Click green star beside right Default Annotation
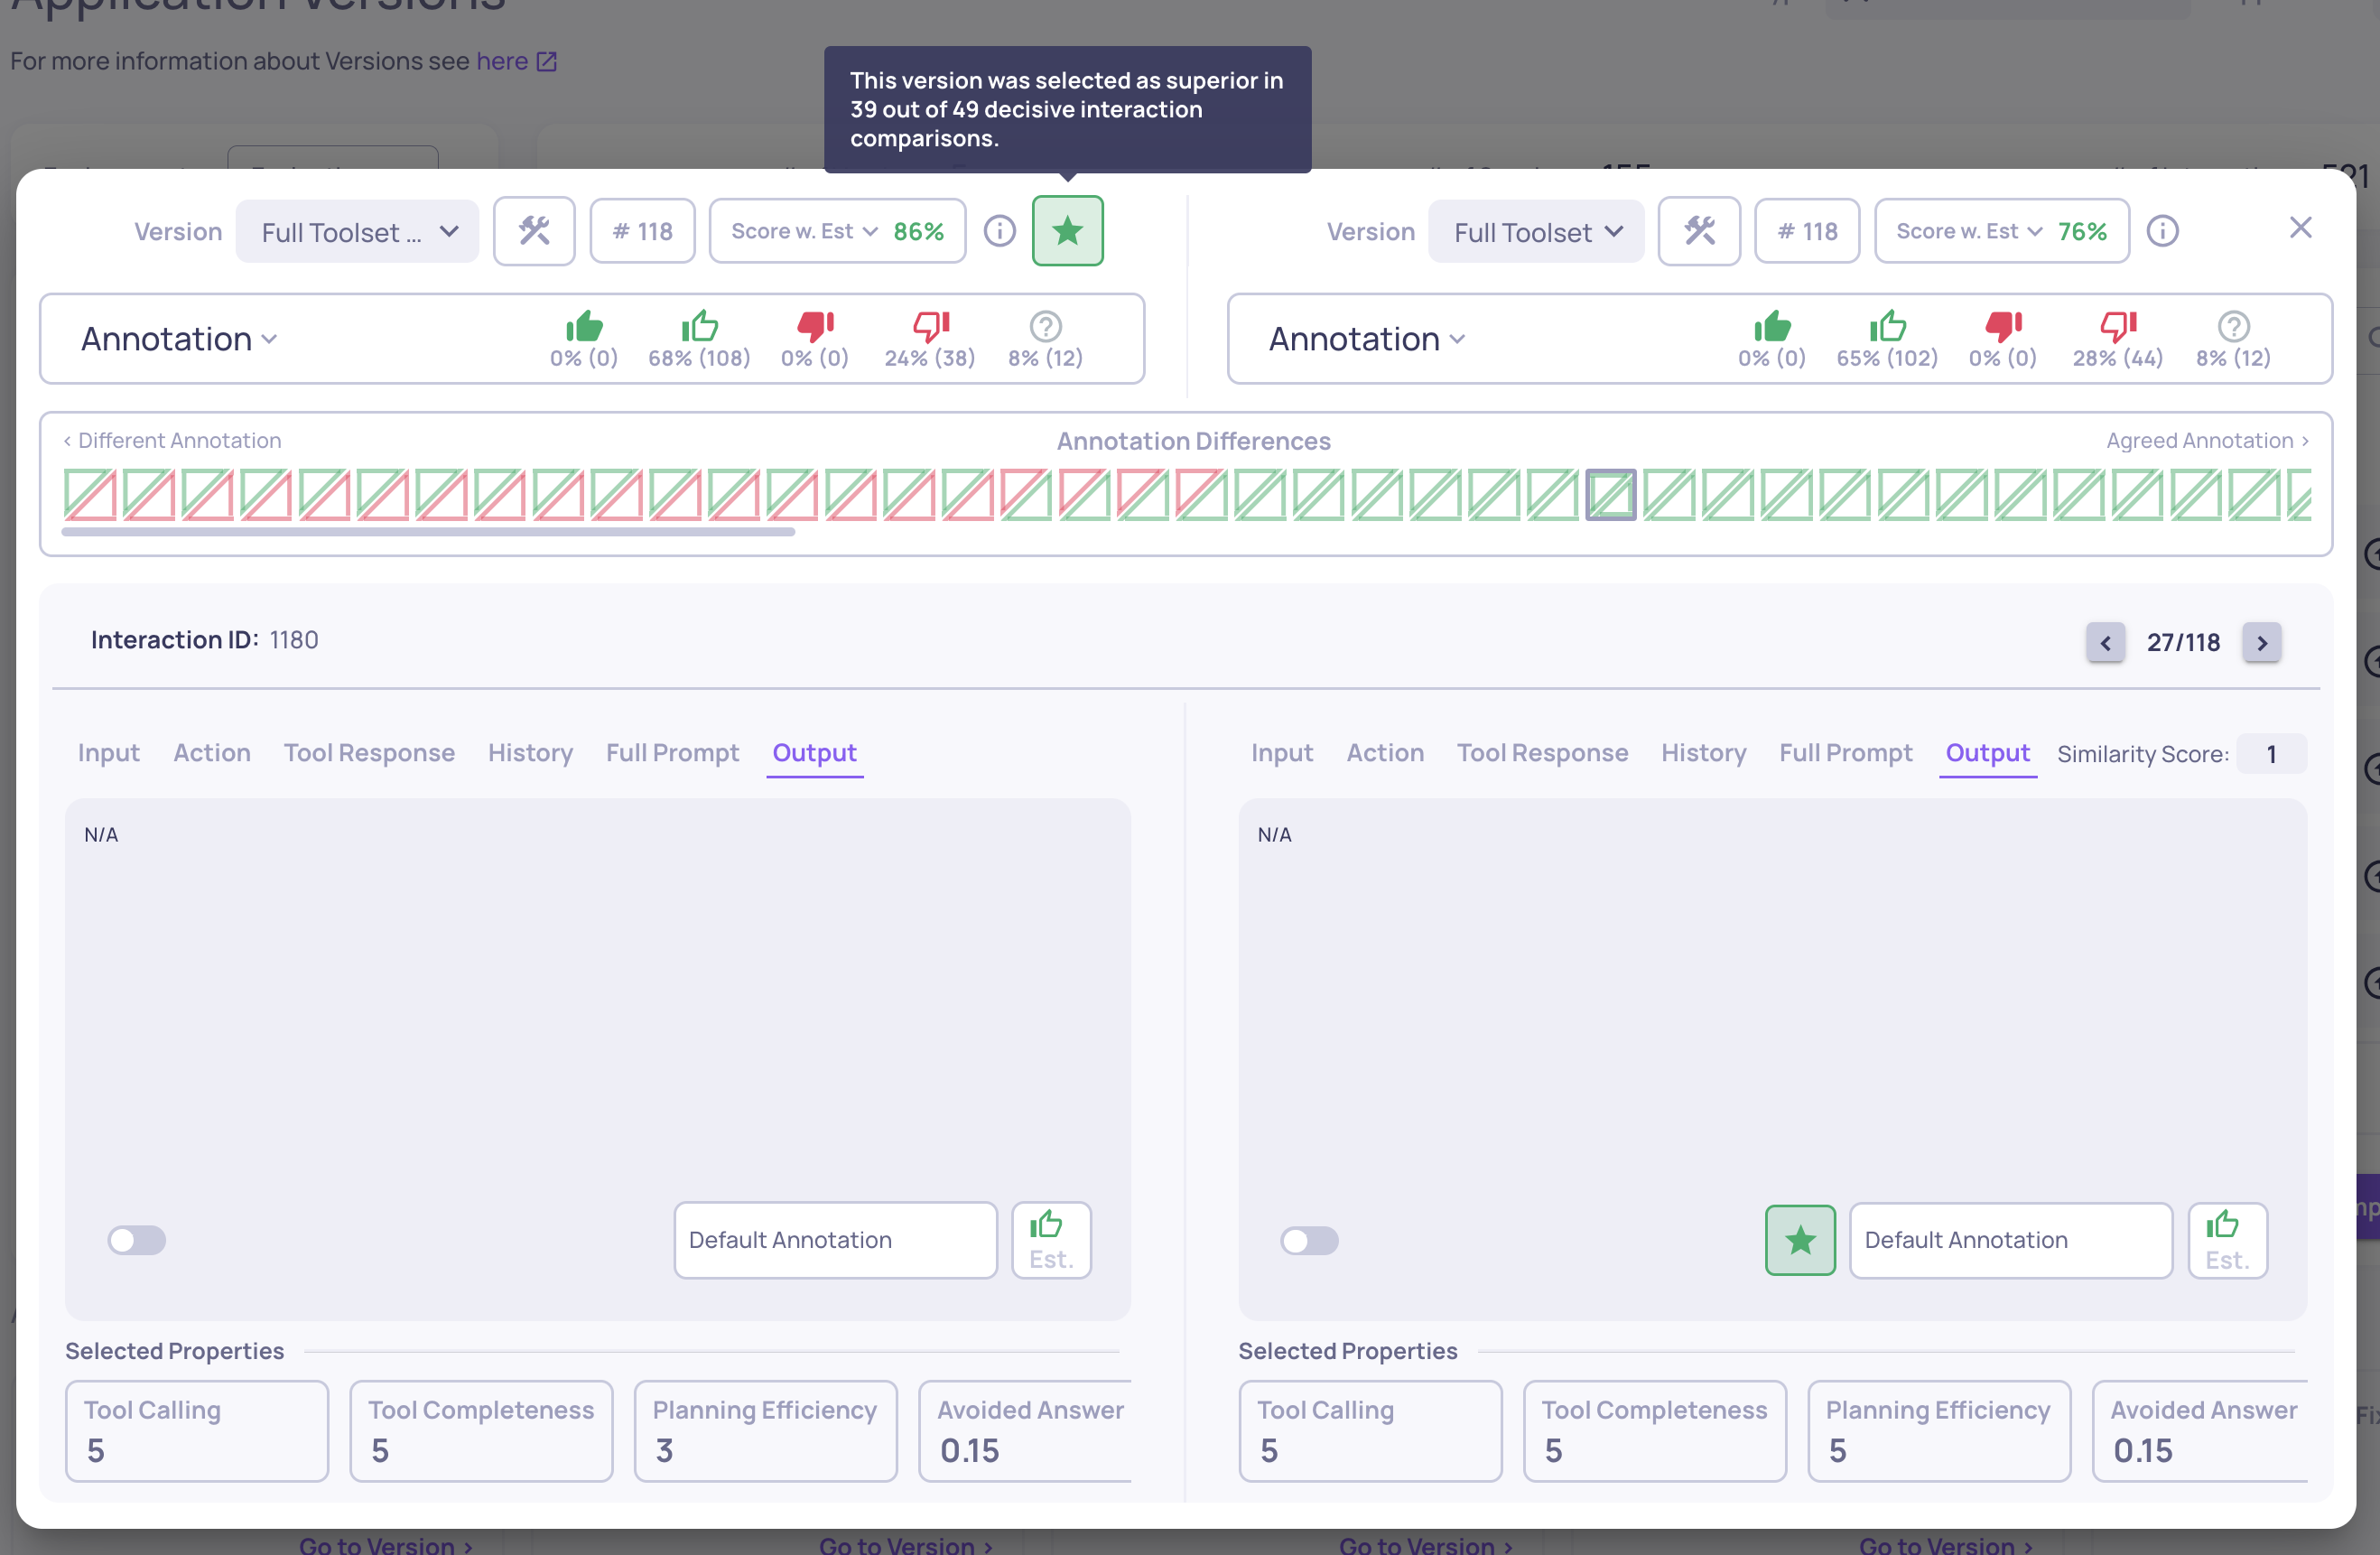This screenshot has width=2380, height=1555. 1800,1240
